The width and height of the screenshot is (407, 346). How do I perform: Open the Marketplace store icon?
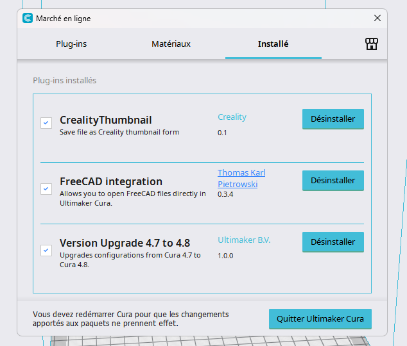(372, 44)
